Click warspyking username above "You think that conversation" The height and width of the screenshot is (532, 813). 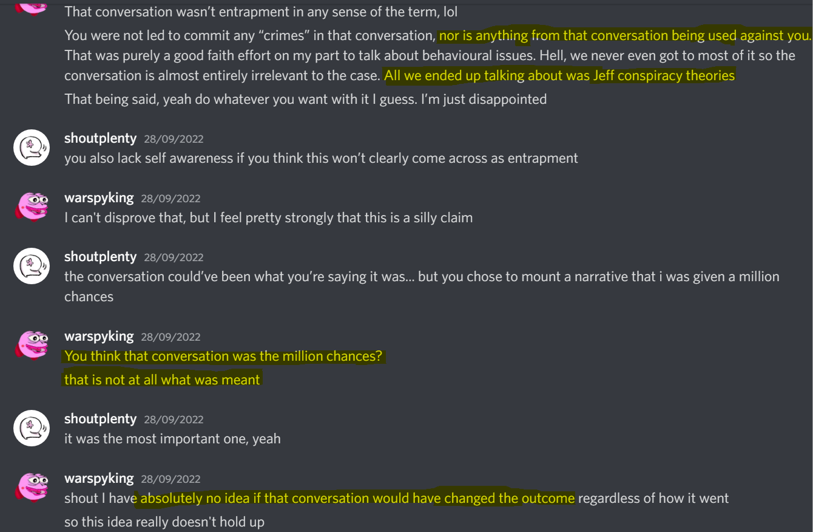tap(99, 336)
